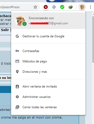Click the blue arrow extension icon
The width and height of the screenshot is (94, 124).
coord(54,7)
